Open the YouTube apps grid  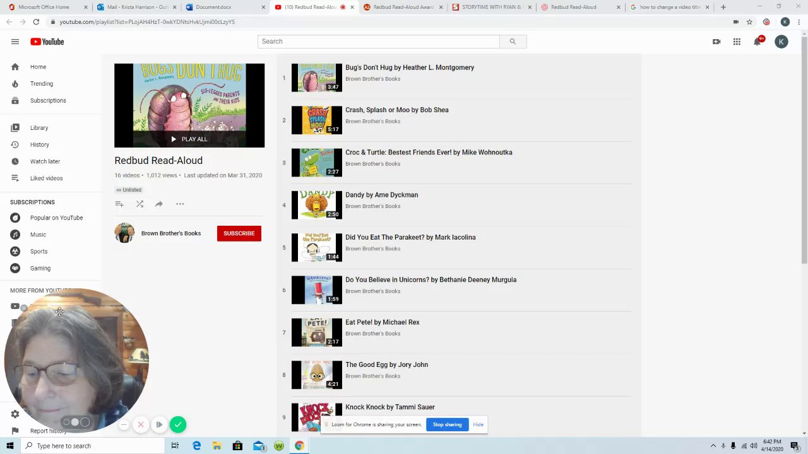[x=737, y=42]
